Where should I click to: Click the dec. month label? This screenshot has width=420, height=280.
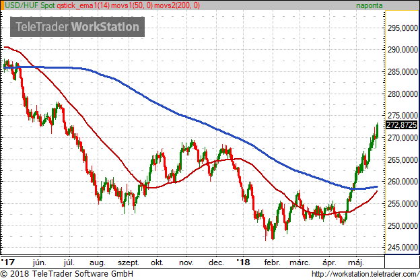coord(216,262)
